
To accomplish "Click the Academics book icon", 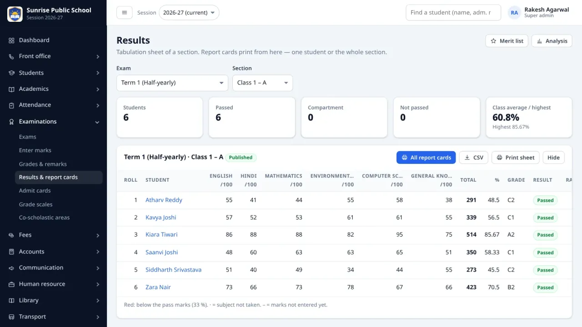I will coord(11,89).
